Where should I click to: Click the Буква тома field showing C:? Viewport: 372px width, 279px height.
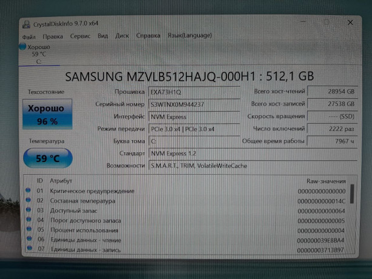[194, 141]
